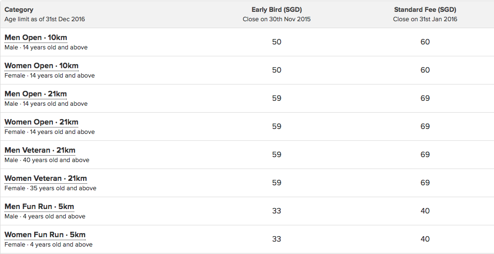This screenshot has height=254, width=494.
Task: Open the Women Open · 10km category
Action: (x=41, y=66)
